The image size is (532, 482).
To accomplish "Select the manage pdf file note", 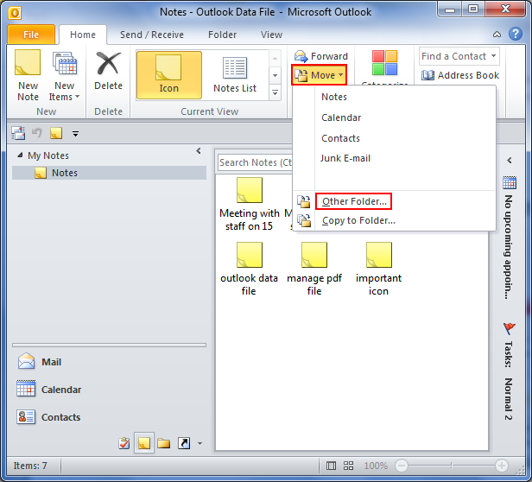I will (314, 269).
